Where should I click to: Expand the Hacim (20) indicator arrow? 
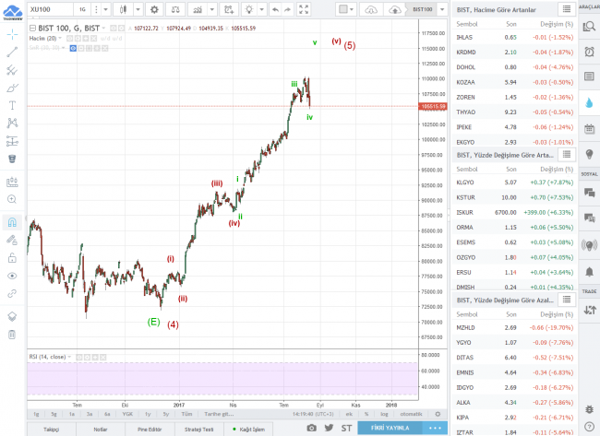(x=60, y=38)
